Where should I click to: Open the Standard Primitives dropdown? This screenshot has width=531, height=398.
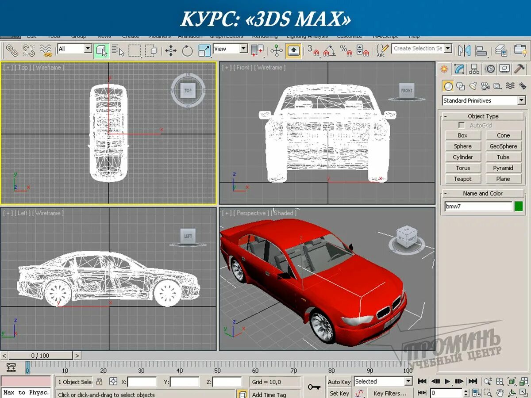[x=484, y=100]
